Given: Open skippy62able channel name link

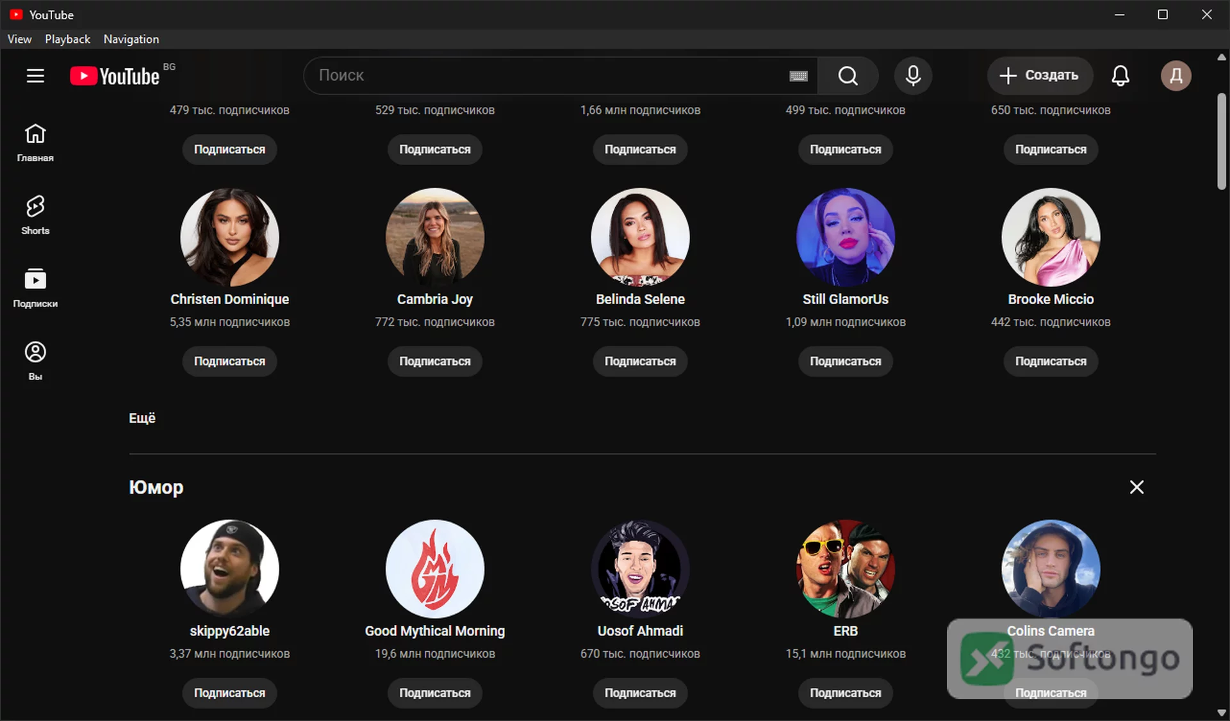Looking at the screenshot, I should coord(229,631).
